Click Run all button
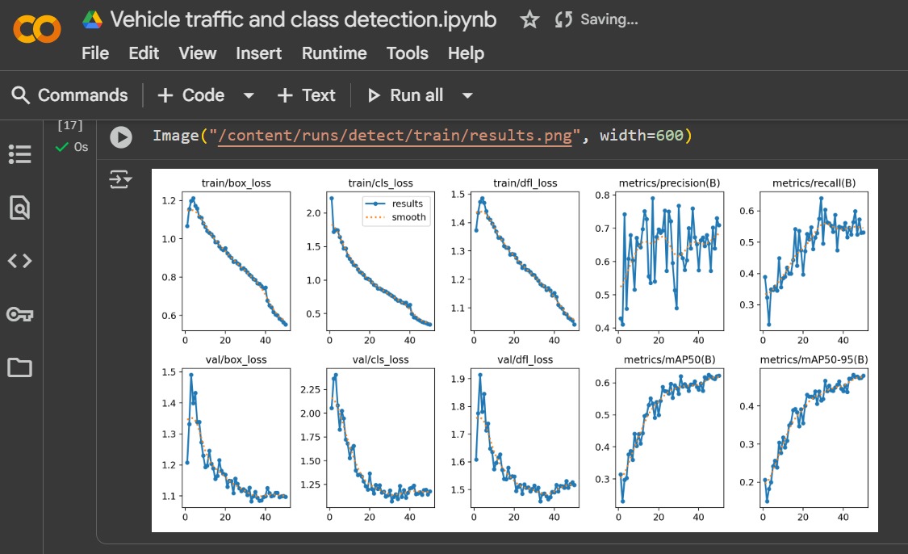908x554 pixels. (405, 95)
